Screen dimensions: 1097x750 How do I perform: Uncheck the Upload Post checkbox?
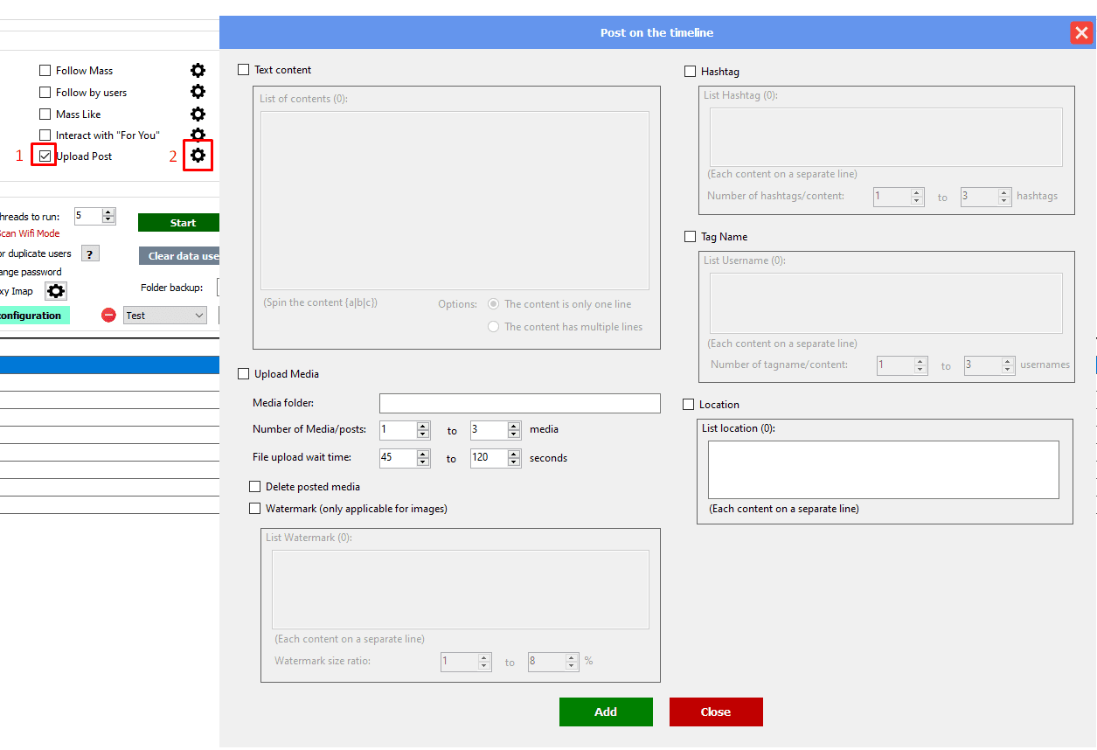click(x=45, y=156)
